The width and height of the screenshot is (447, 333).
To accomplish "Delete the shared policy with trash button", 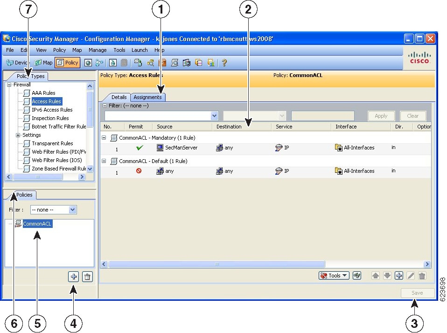I will click(x=87, y=276).
